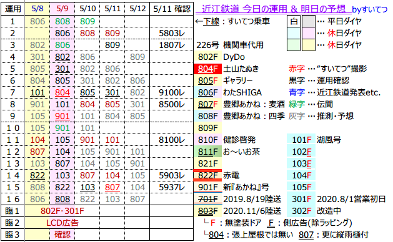Click the pink 休日ダイヤ legend swatch

click(309, 33)
